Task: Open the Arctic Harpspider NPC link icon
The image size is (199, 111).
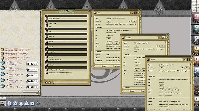Action: (x=47, y=18)
